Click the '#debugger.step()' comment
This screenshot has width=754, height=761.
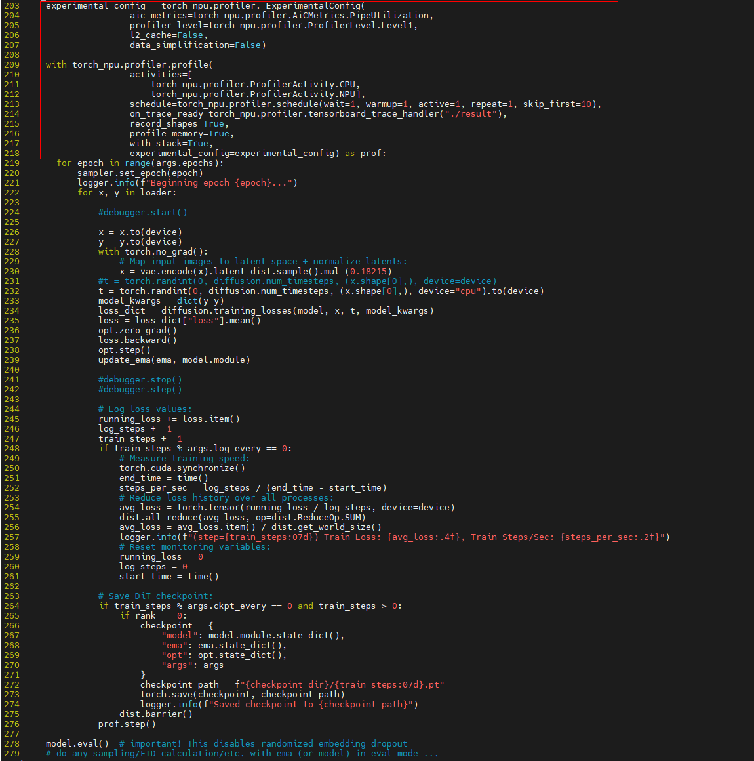140,389
